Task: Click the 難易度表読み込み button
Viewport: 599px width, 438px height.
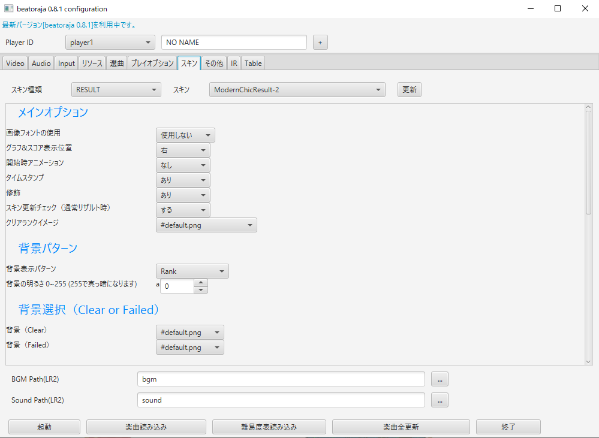Action: 269,427
